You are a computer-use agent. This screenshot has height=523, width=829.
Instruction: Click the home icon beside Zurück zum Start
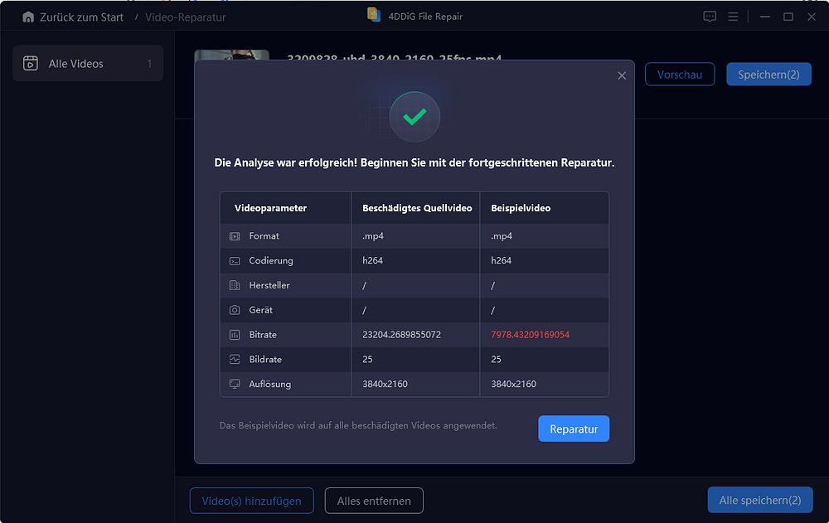coord(28,17)
